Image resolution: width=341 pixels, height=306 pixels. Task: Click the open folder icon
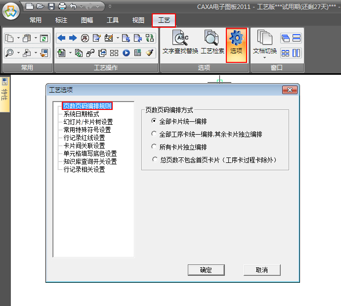coord(41,6)
